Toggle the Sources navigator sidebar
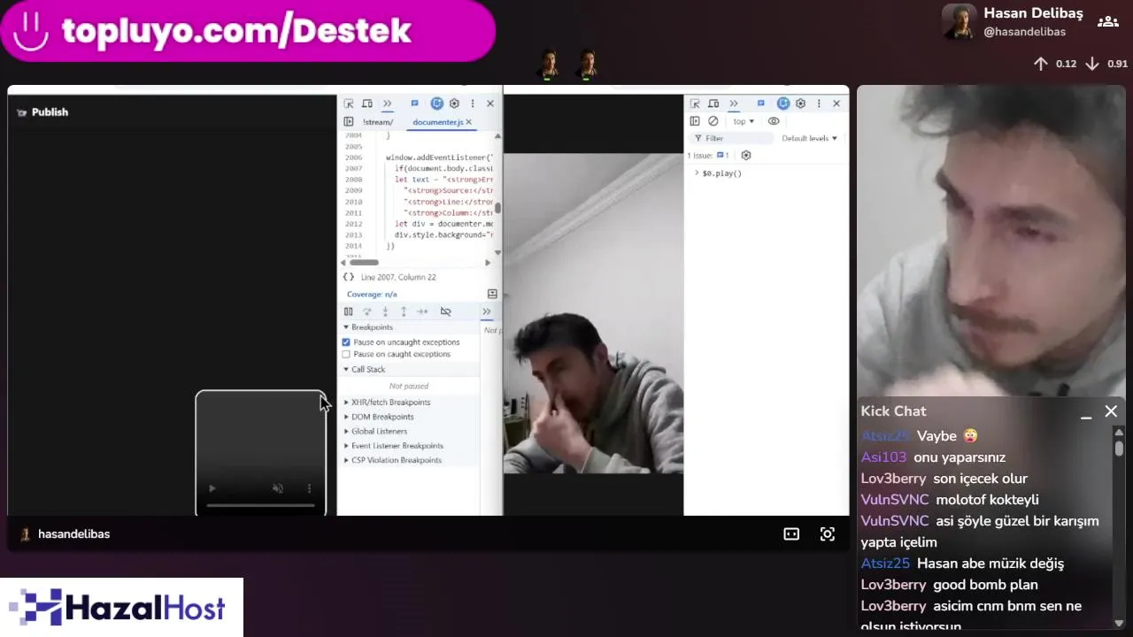The height and width of the screenshot is (637, 1133). click(x=349, y=122)
